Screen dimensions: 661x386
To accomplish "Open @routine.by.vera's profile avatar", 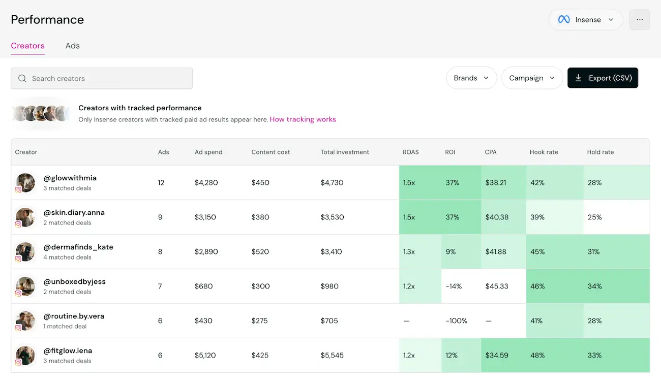I will tap(25, 320).
